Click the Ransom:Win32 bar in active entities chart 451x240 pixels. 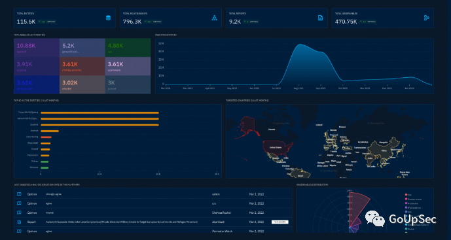99,119
